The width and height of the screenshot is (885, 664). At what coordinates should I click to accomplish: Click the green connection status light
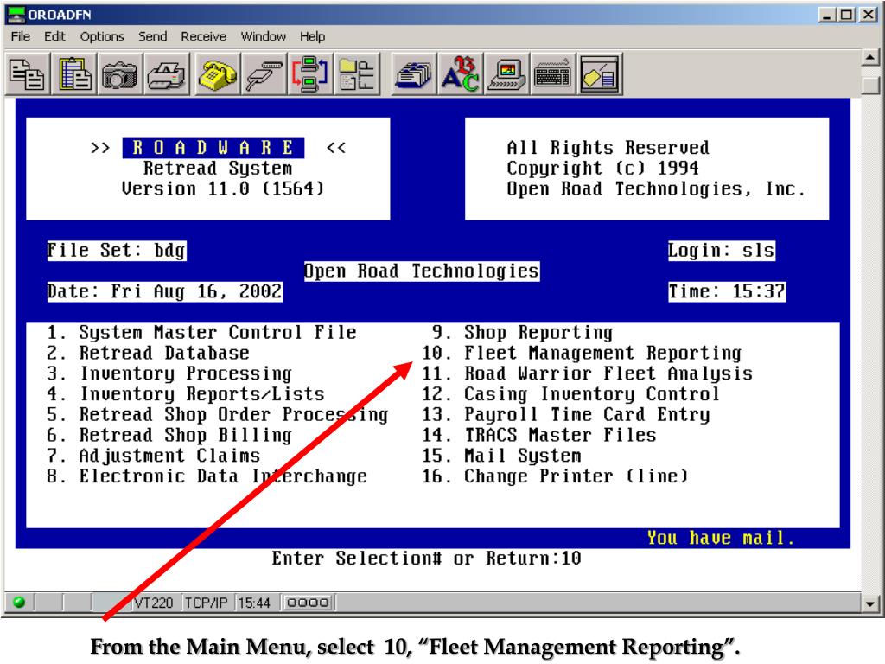point(19,602)
